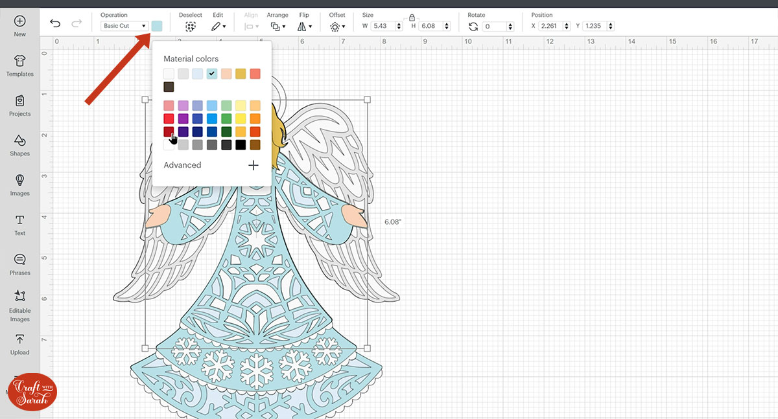The image size is (778, 419).
Task: Start a New project
Action: click(x=19, y=25)
